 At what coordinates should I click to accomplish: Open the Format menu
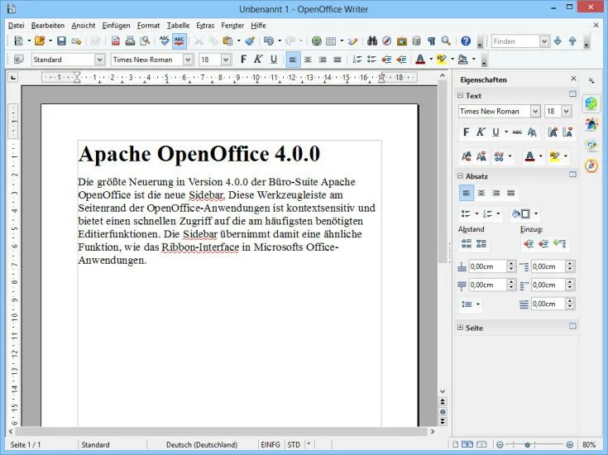click(x=148, y=25)
